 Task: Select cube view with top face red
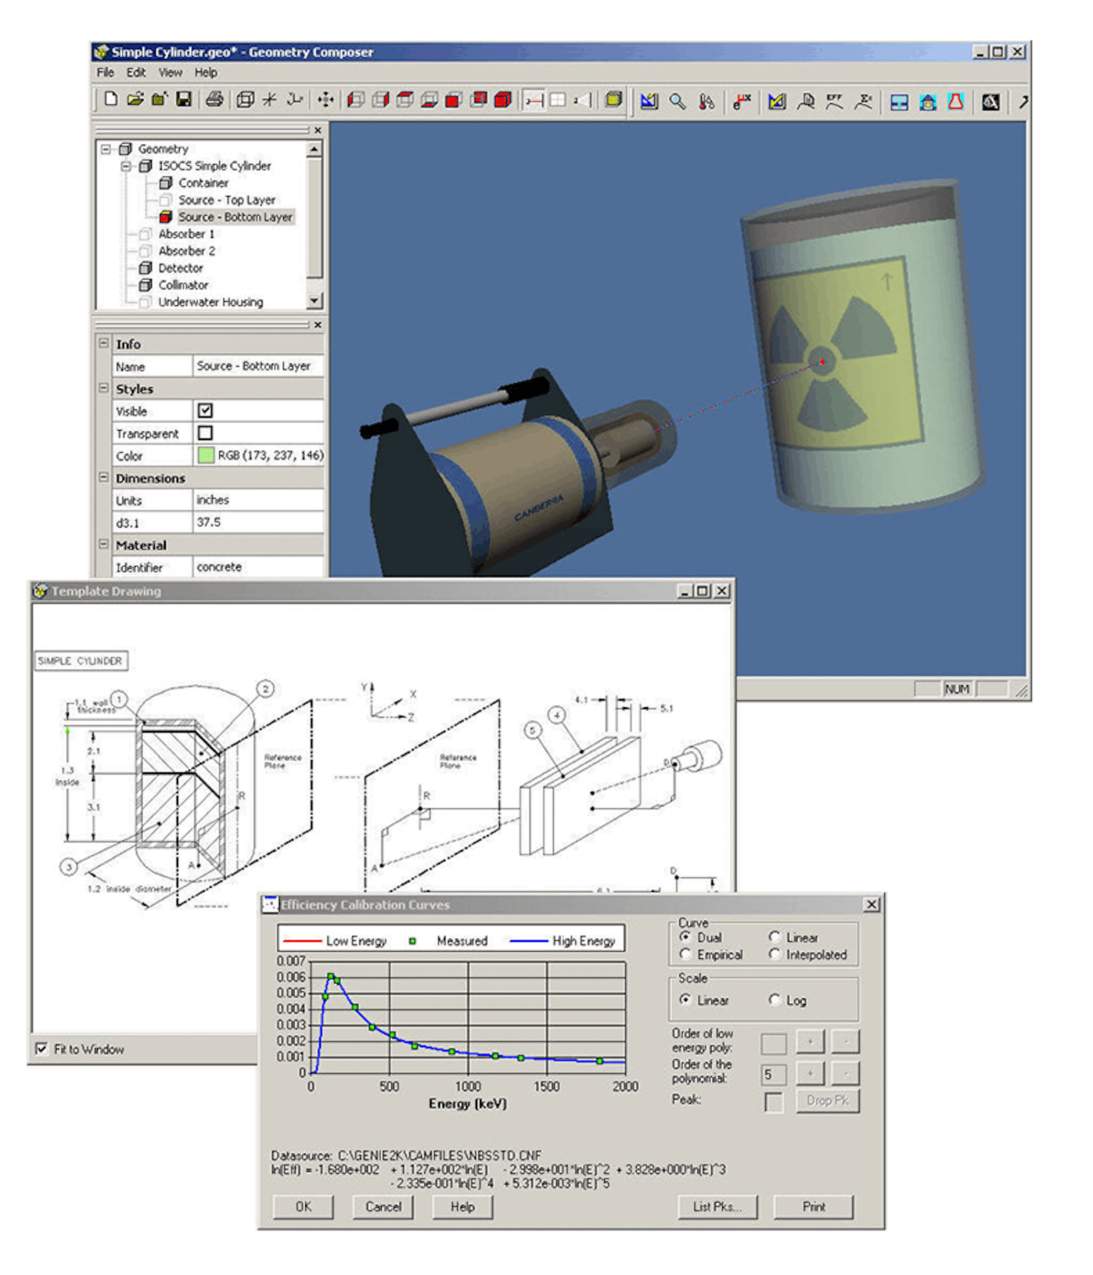click(405, 99)
